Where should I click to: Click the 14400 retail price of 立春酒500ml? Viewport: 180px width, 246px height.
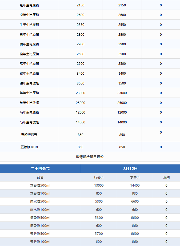click(x=135, y=185)
